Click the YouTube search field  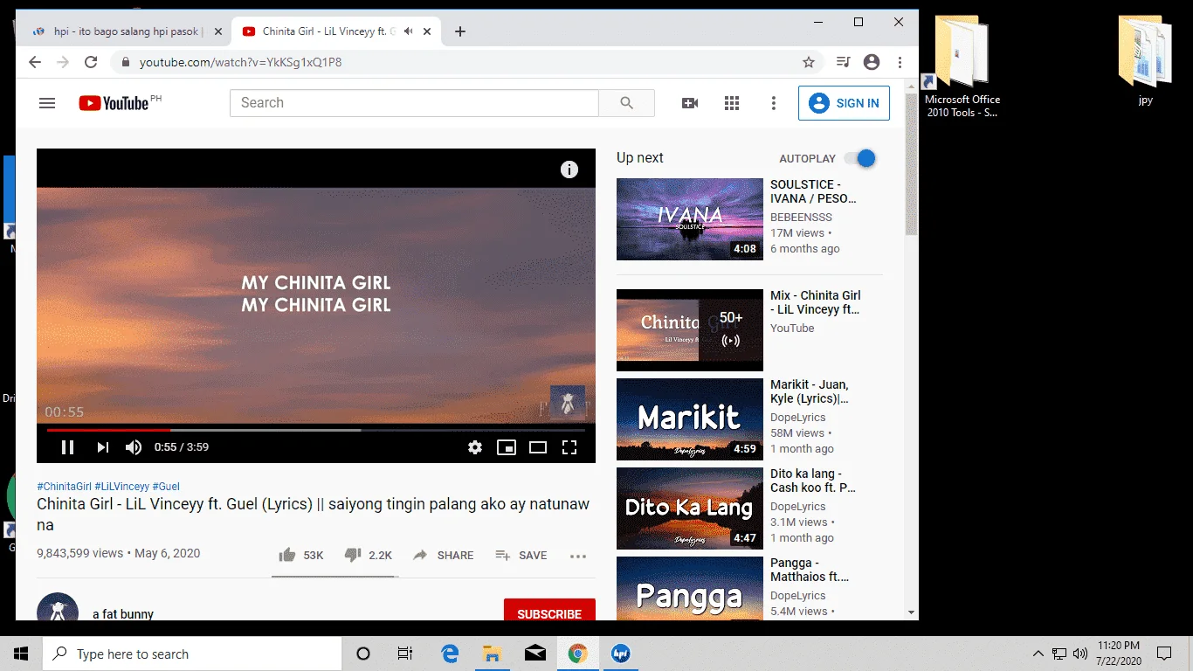(414, 103)
